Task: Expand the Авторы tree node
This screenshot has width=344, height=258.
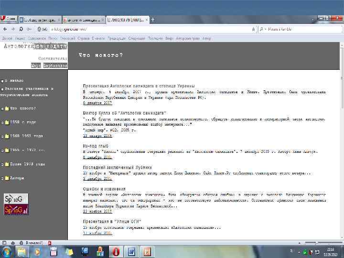Action: click(2, 178)
